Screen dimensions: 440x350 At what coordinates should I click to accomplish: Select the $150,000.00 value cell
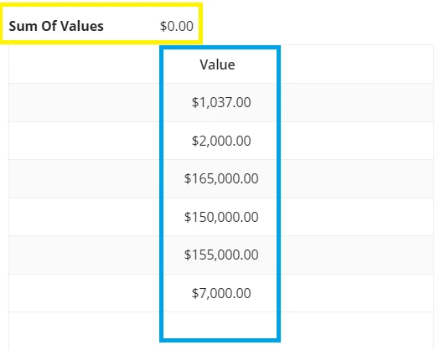(x=221, y=217)
